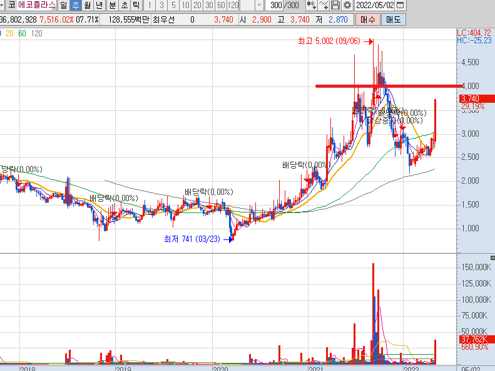Viewport: 495px width, 371px height.
Task: Click the open price 2,900 value
Action: click(x=262, y=19)
